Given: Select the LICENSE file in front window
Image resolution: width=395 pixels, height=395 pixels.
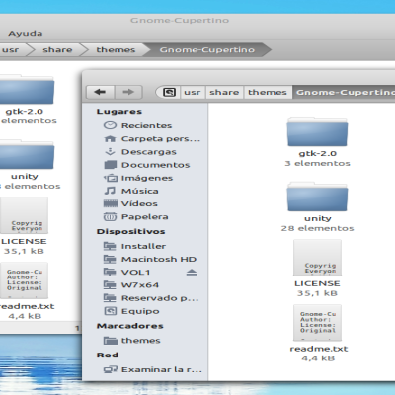Looking at the screenshot, I should (x=317, y=258).
